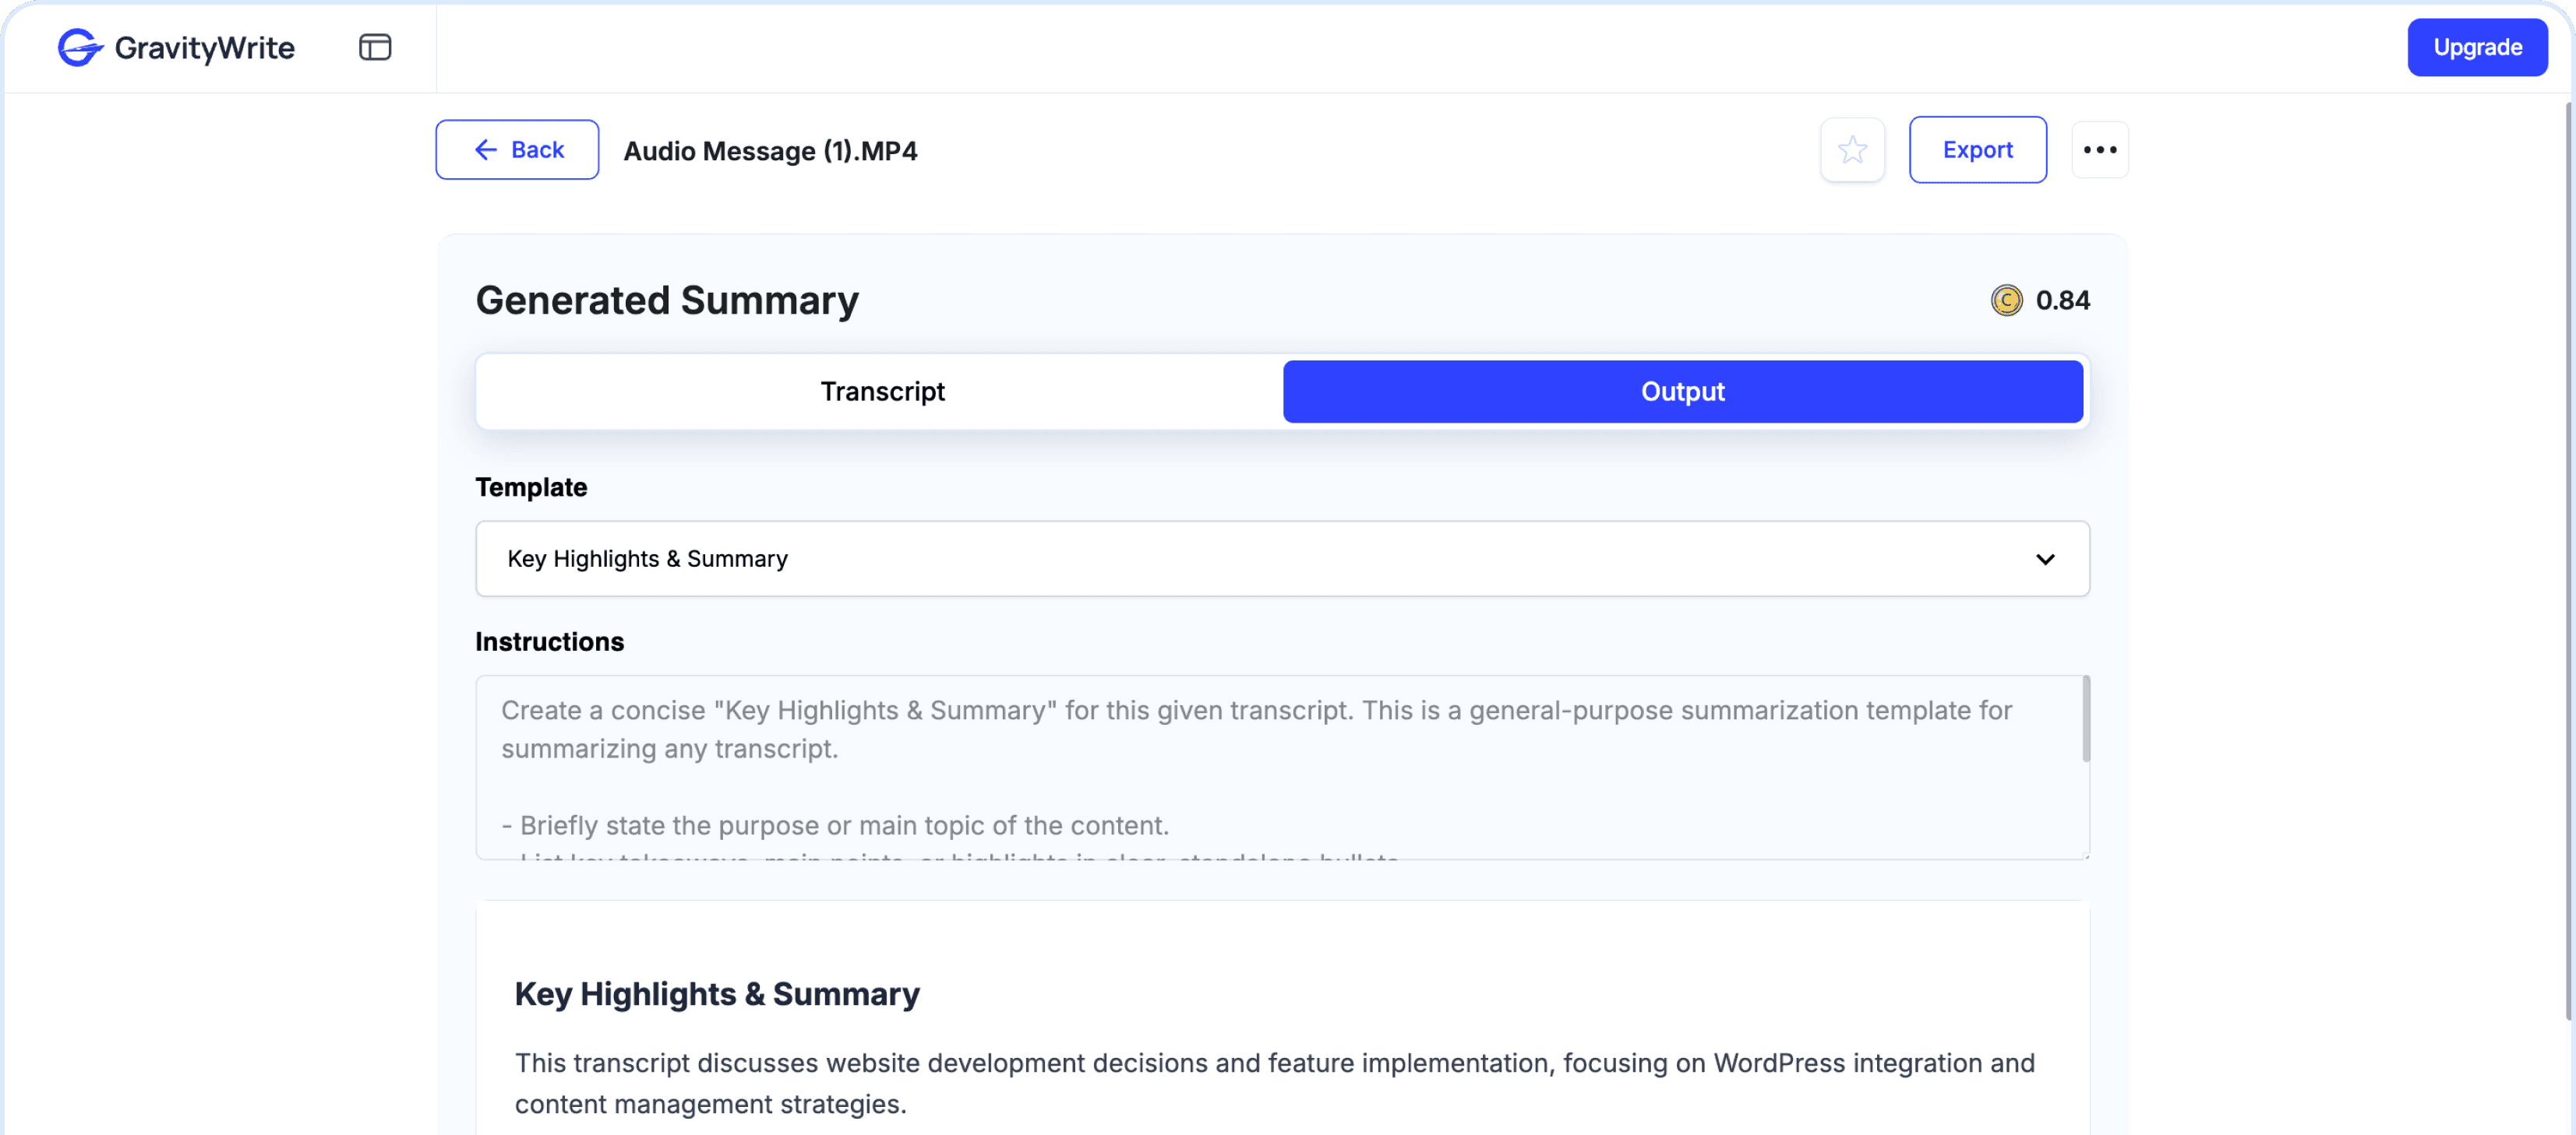The height and width of the screenshot is (1135, 2576).
Task: Toggle the sidebar panel icon
Action: 375,47
